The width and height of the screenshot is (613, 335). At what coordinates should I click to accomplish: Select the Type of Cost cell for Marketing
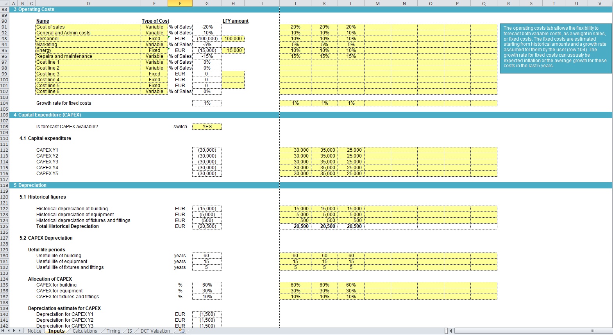154,45
